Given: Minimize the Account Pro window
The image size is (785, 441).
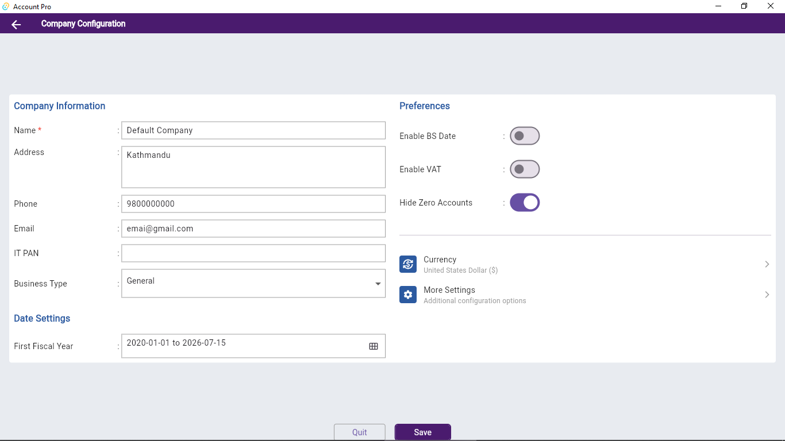Looking at the screenshot, I should [718, 6].
